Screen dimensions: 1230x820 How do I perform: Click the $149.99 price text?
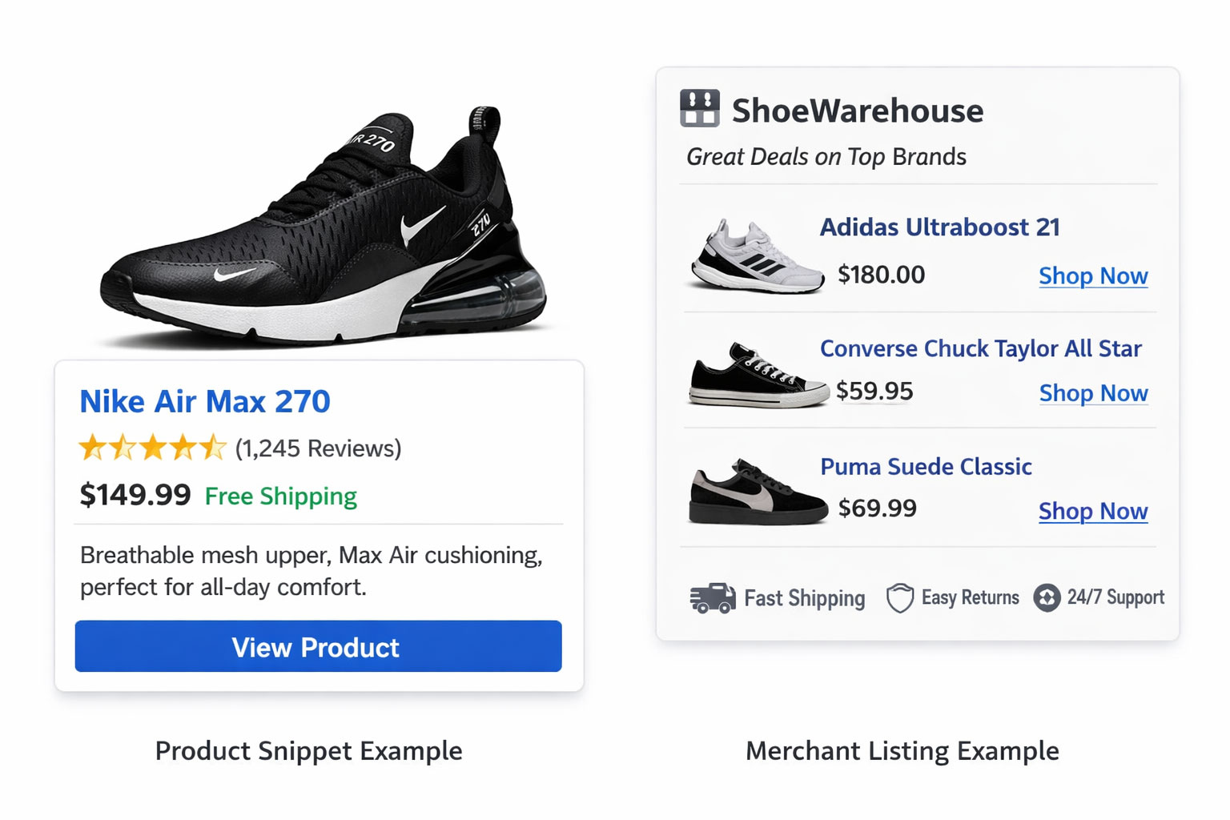click(x=135, y=495)
